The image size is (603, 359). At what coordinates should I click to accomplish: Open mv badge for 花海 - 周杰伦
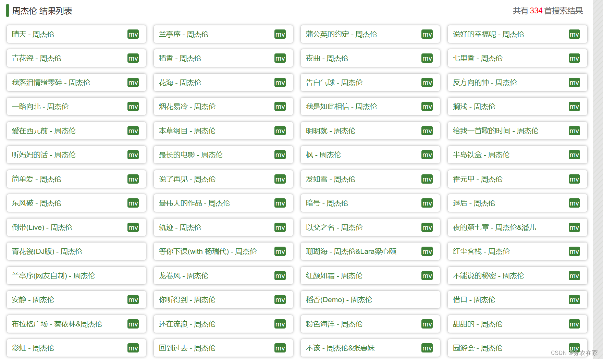pyautogui.click(x=280, y=83)
